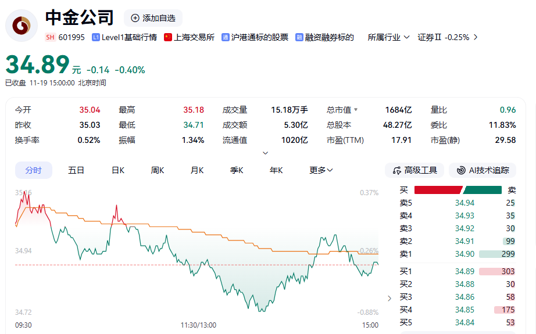
Task: Click the 沪港通标的股票 badge icon
Action: coord(226,37)
